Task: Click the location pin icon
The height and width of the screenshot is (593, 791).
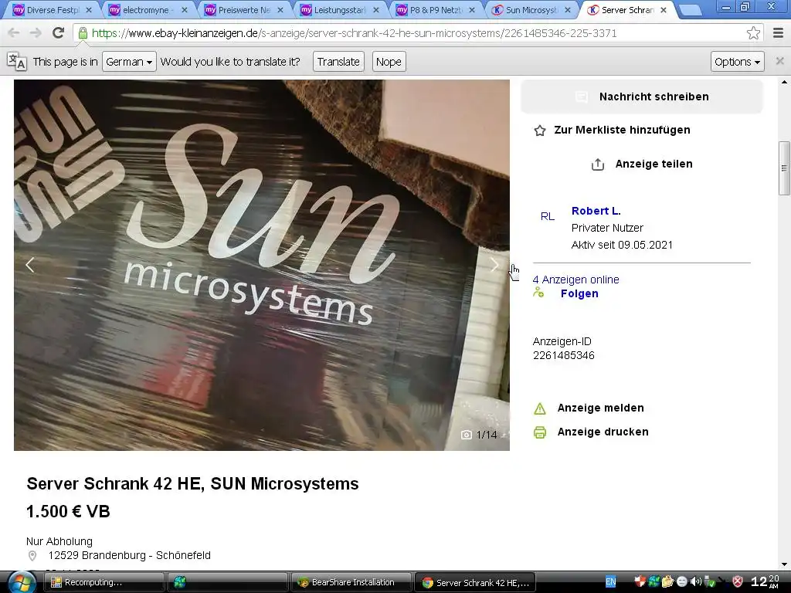Action: click(x=32, y=556)
